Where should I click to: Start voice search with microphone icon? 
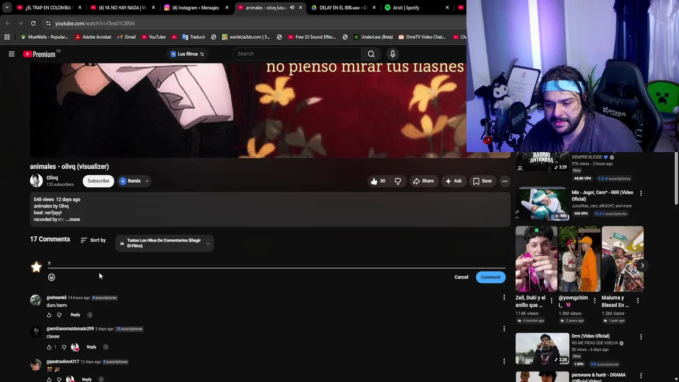pos(393,54)
